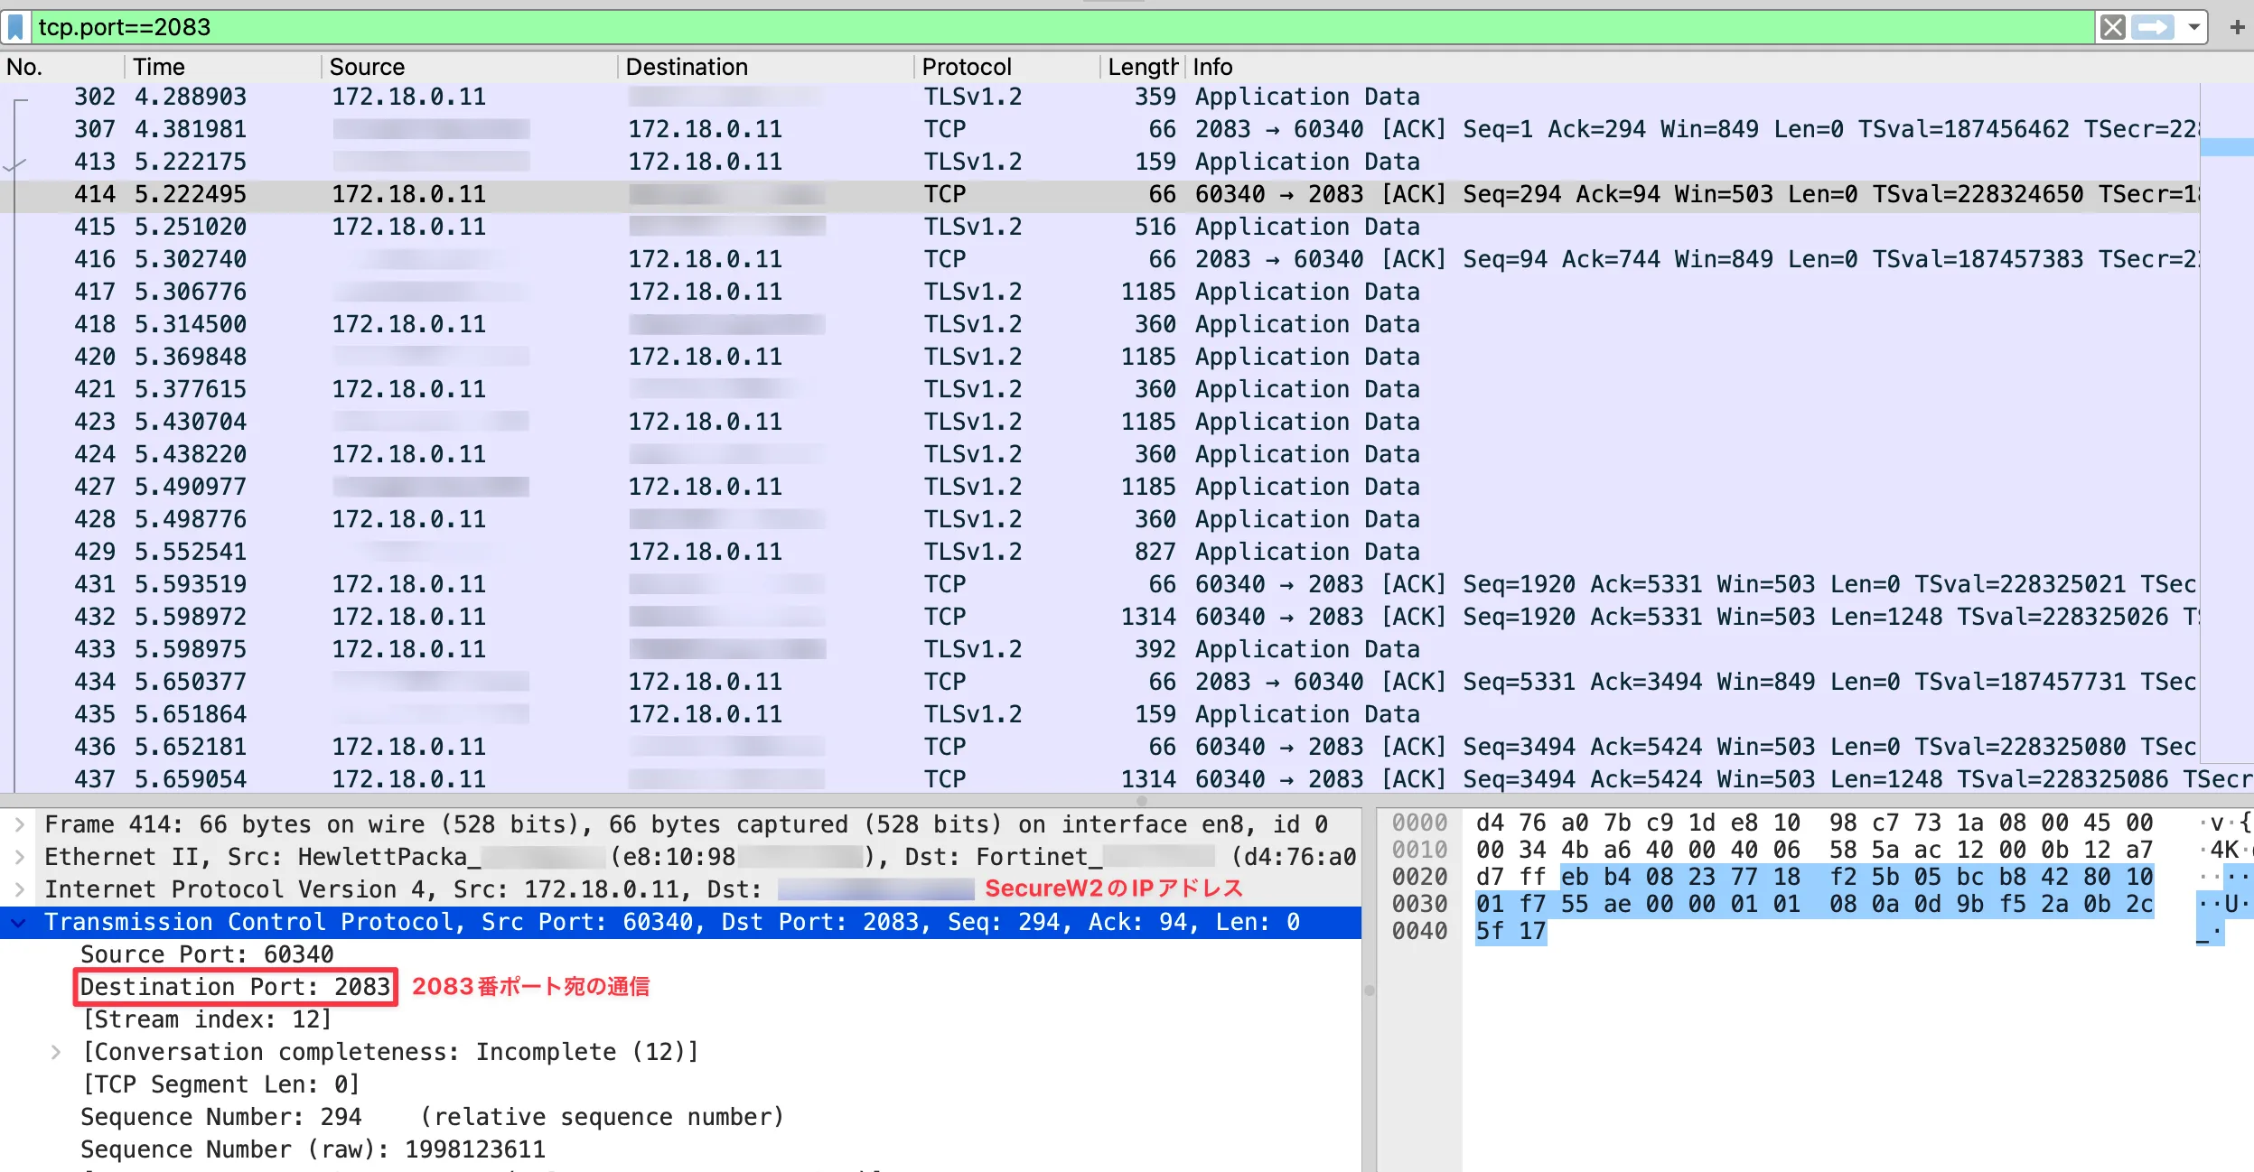The image size is (2254, 1172).
Task: Sort by the Time column header
Action: coord(159,67)
